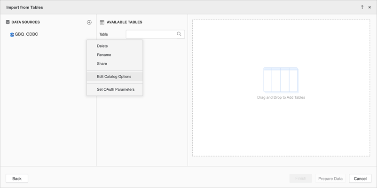Open Edit Catalog Options menu entry
This screenshot has width=377, height=188.
coord(114,77)
